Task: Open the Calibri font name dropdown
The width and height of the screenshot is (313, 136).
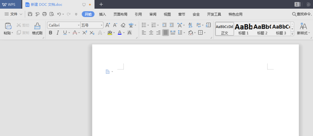Action: 79,25
